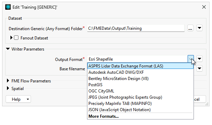Choose OGC CityGML from the format list
This screenshot has height=125, width=212.
tap(140, 91)
